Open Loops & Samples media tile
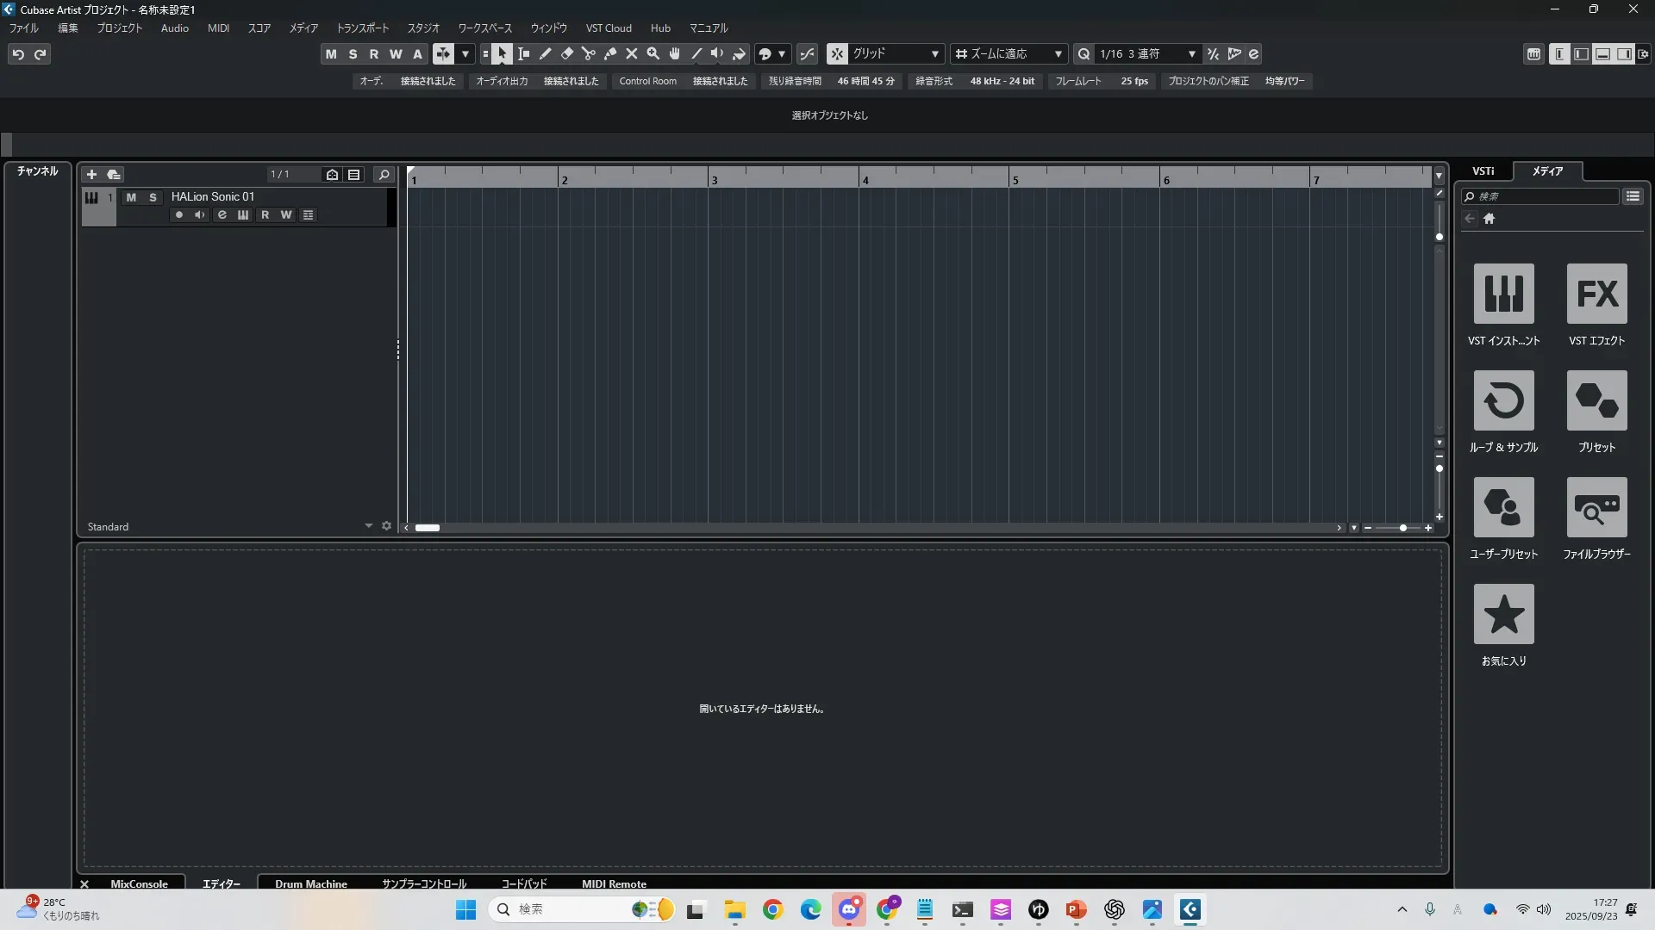This screenshot has height=930, width=1655. click(x=1503, y=400)
